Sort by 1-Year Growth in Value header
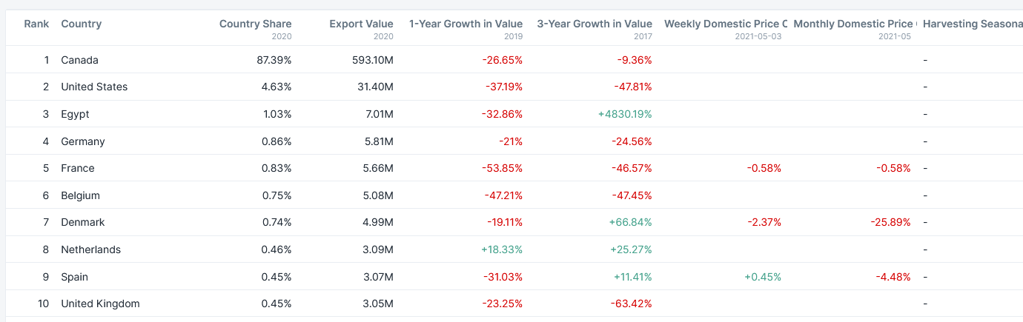This screenshot has width=1023, height=322. tap(466, 24)
